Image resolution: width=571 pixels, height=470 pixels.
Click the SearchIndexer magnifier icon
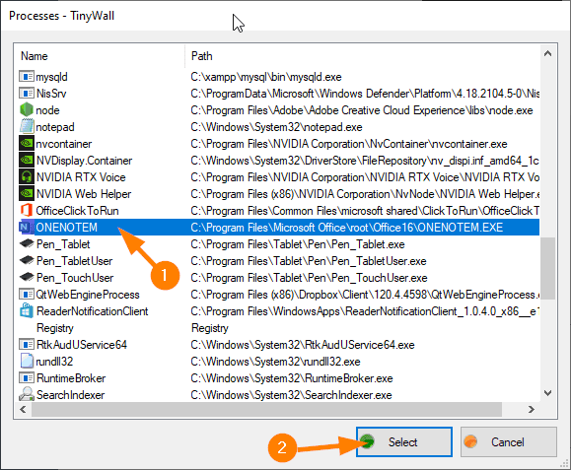point(27,394)
